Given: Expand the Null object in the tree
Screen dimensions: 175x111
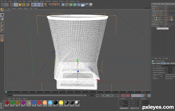Looking at the screenshot, I should [152, 7].
